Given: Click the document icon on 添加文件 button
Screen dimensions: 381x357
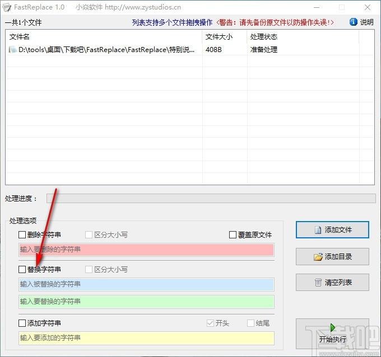Looking at the screenshot, I should click(318, 229).
